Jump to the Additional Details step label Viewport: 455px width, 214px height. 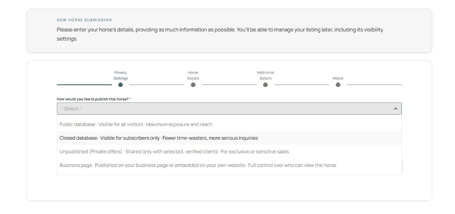(265, 75)
